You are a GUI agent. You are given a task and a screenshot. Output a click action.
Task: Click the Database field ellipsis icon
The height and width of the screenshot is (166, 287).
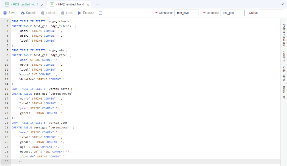241,13
